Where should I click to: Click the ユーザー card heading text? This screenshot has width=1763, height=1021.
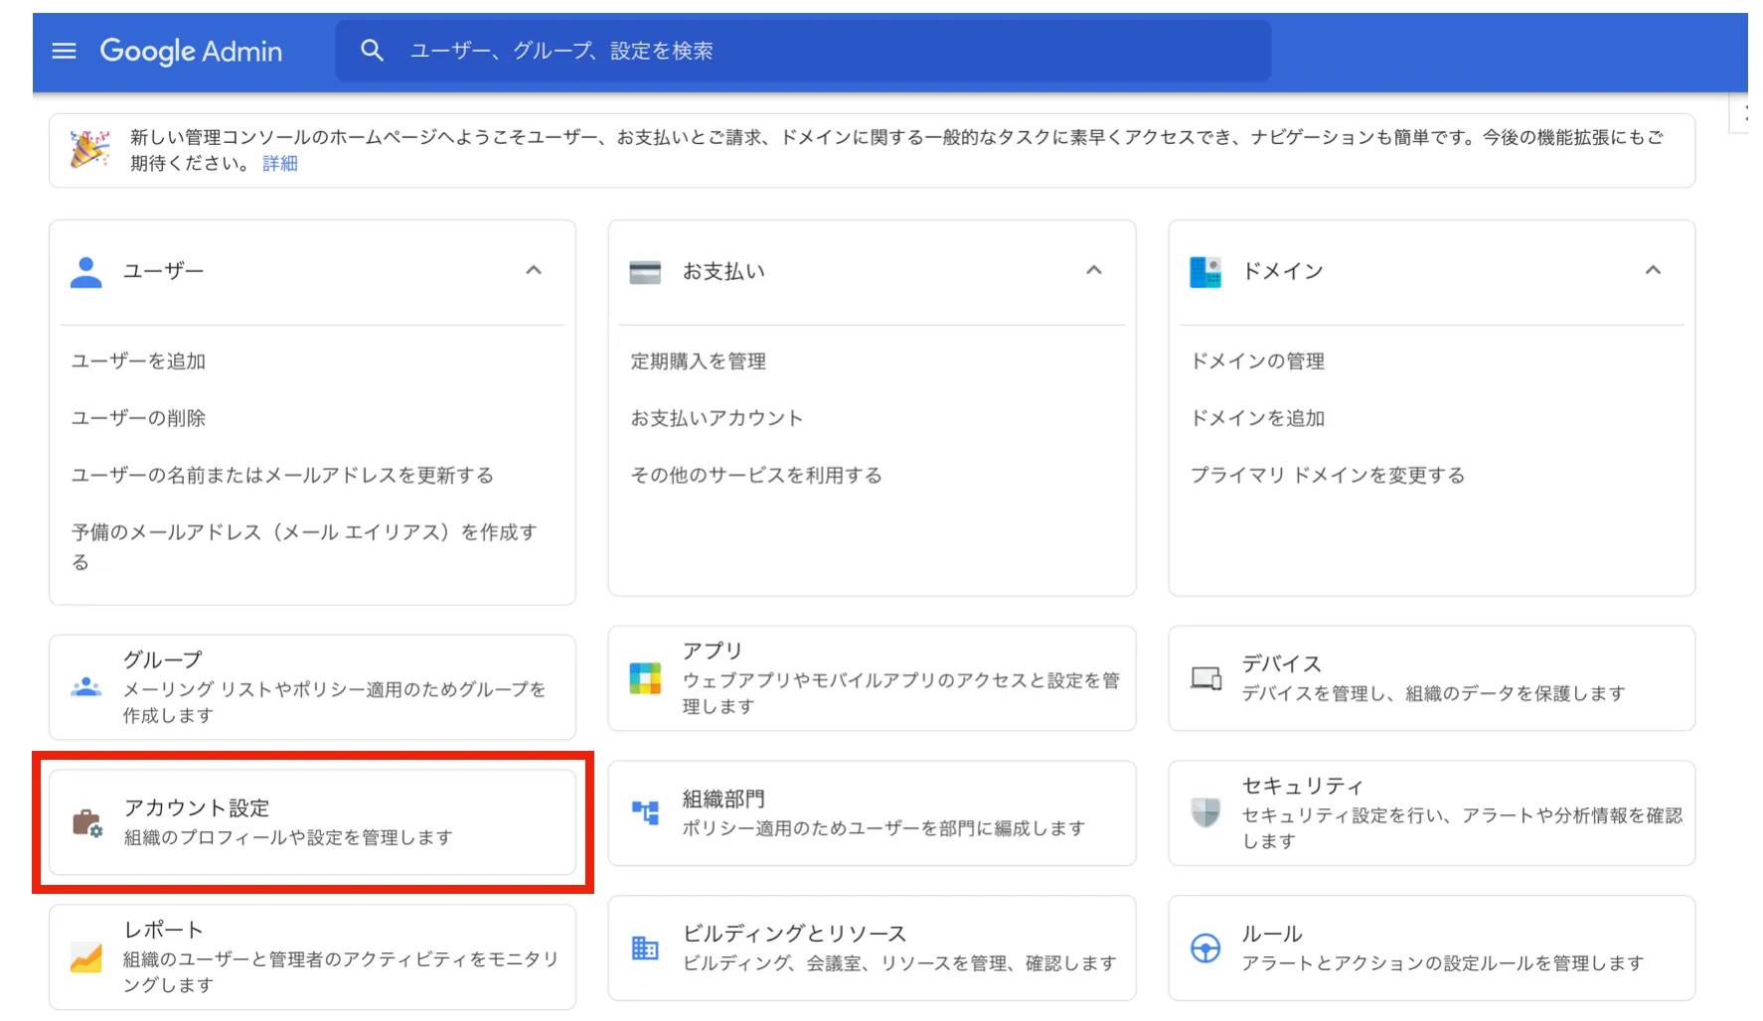(x=164, y=271)
